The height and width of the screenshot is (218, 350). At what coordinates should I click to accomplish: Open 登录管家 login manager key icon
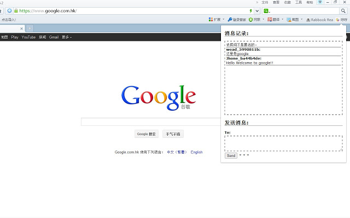coord(230,20)
